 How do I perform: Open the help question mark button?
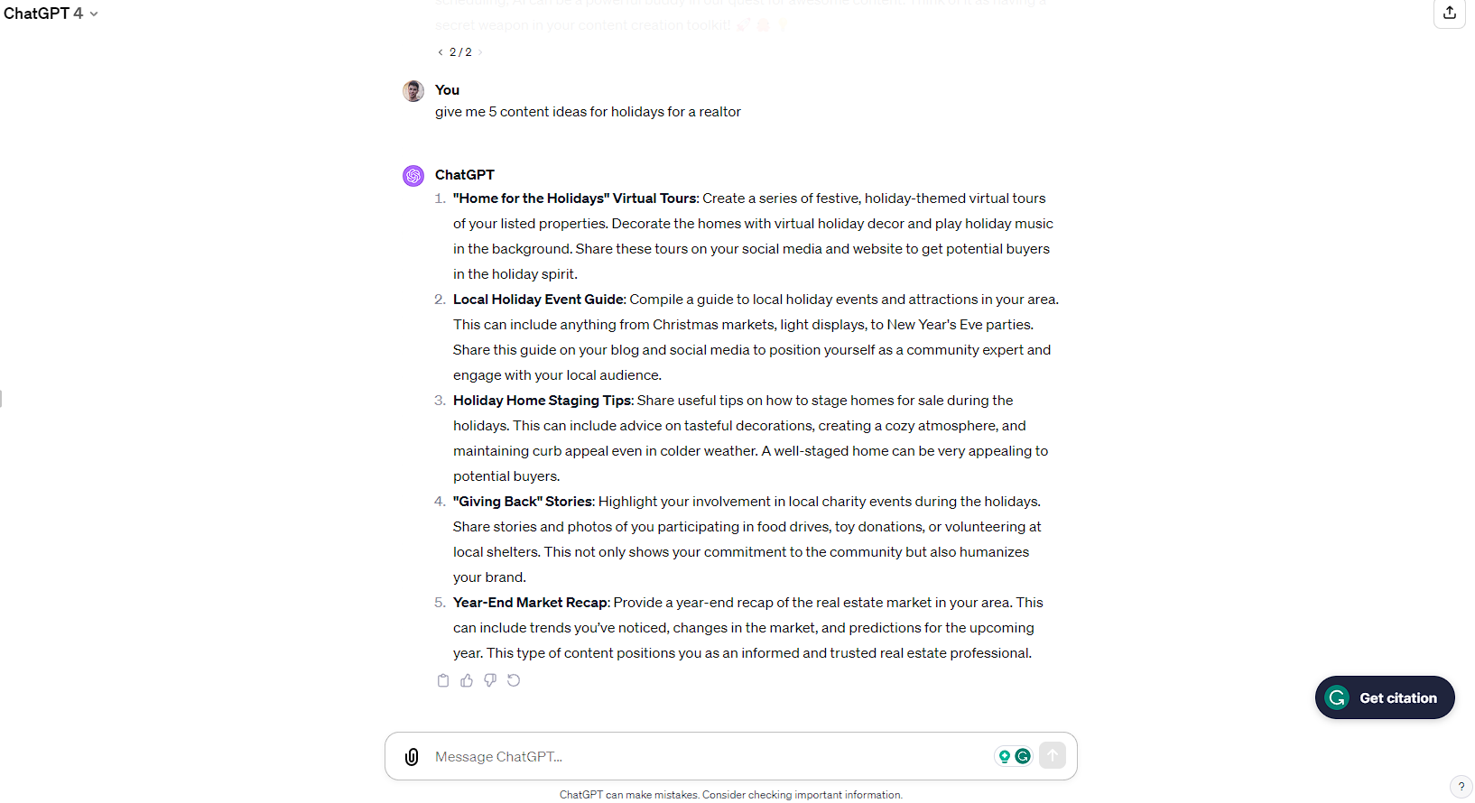tap(1461, 786)
